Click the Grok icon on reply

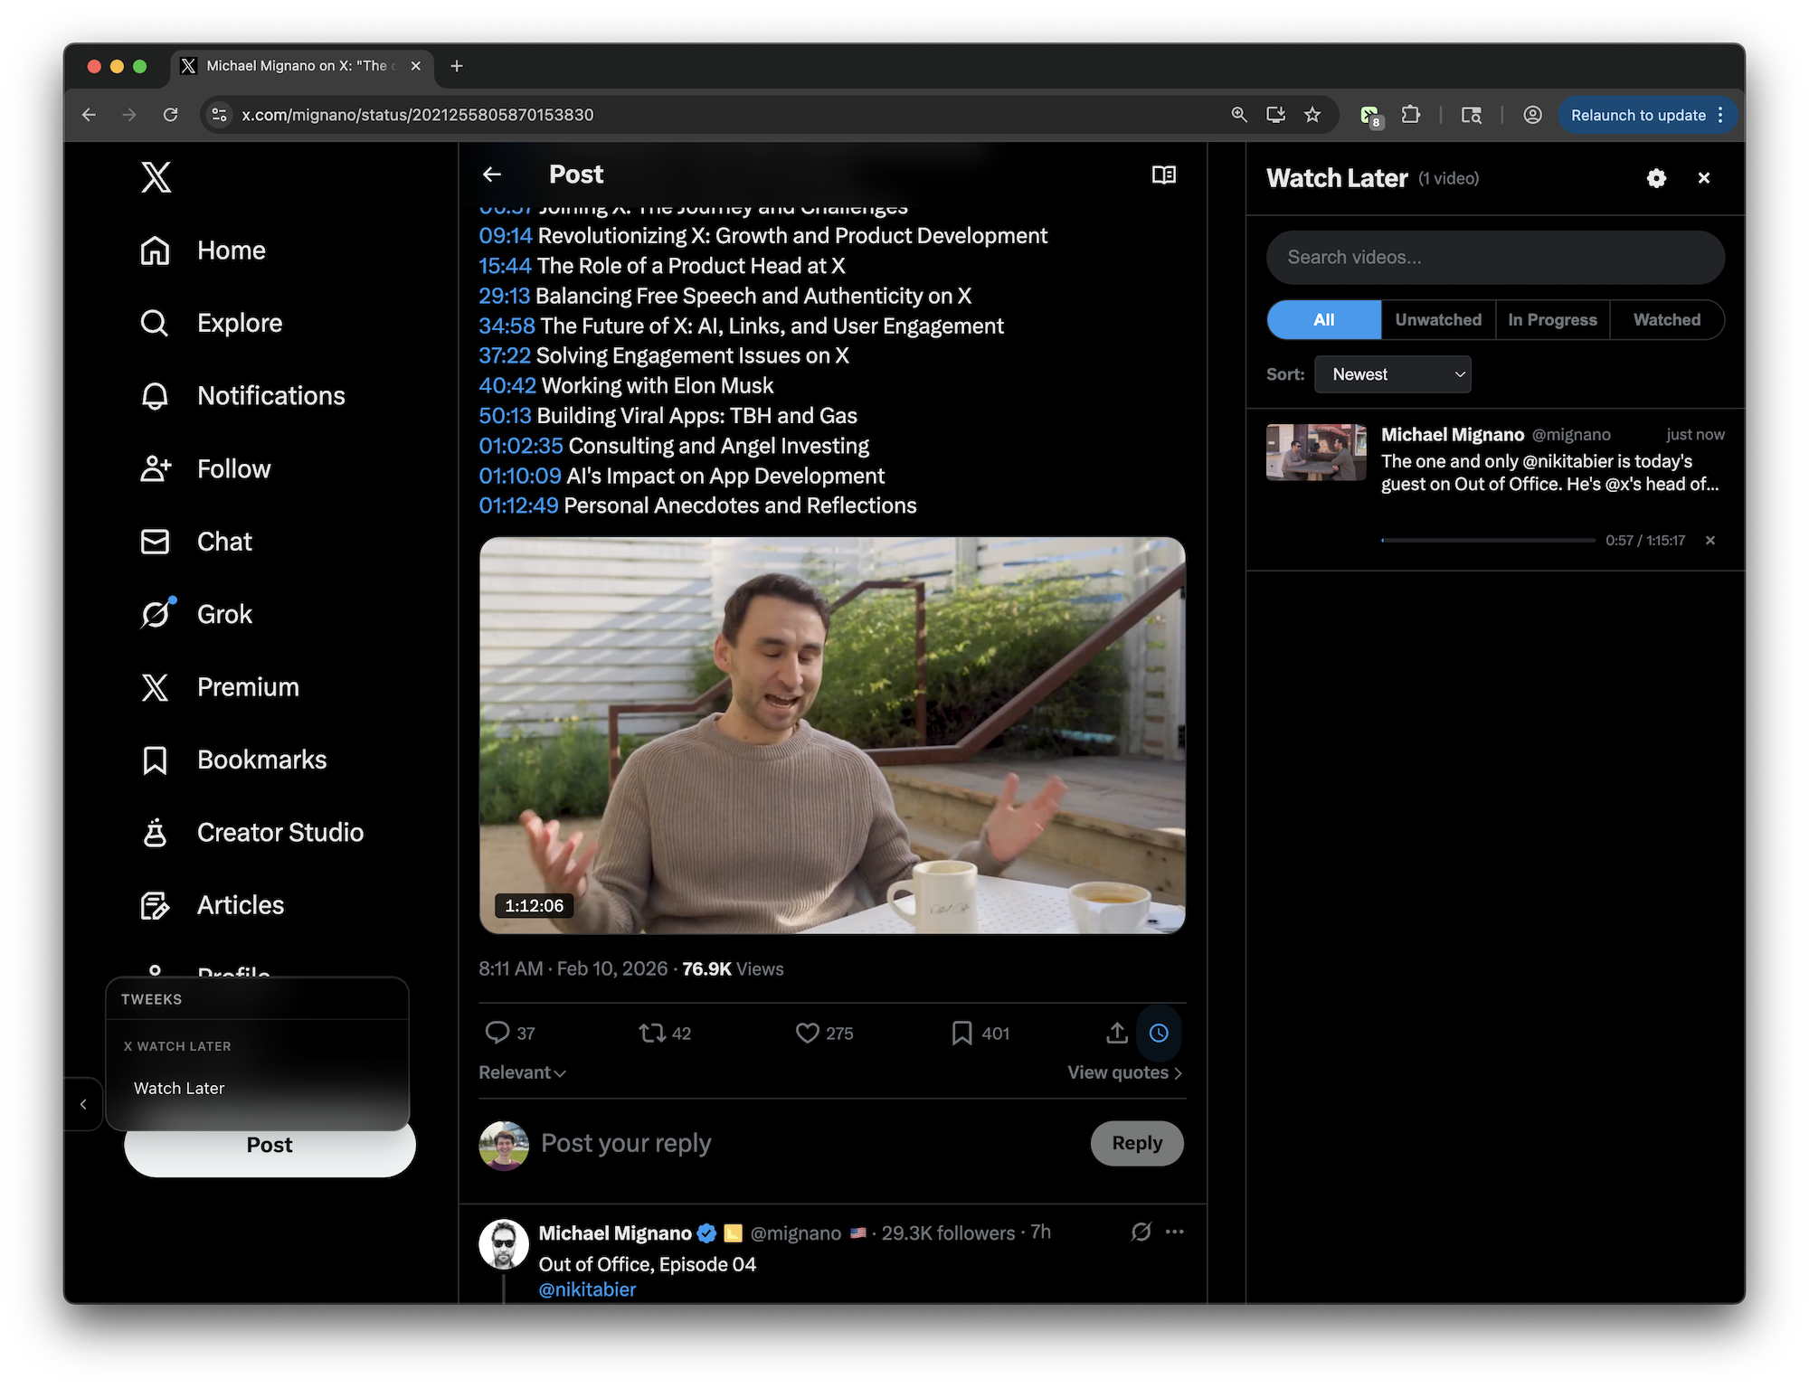(1141, 1232)
